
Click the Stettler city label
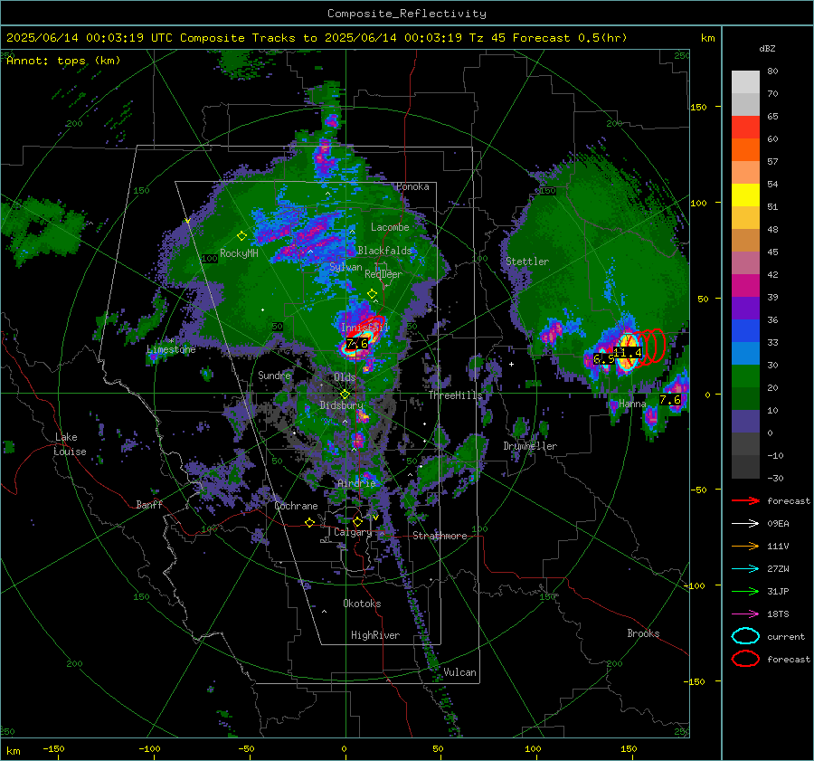coord(527,262)
